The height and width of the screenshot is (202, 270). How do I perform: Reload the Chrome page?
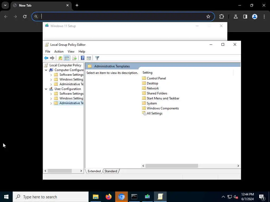(25, 17)
